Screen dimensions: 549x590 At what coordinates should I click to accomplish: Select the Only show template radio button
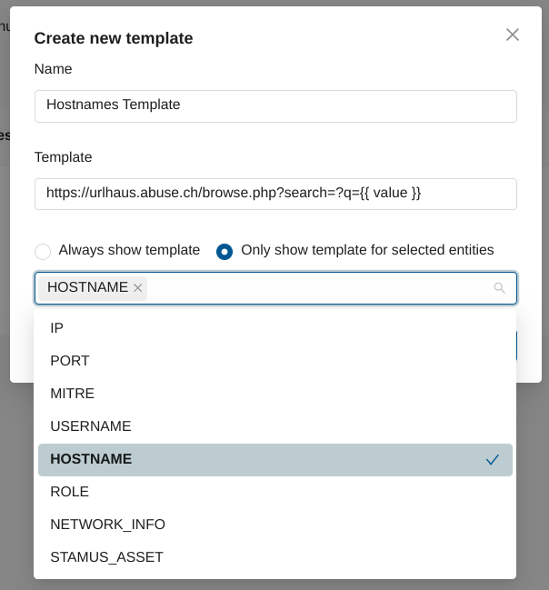click(x=225, y=252)
